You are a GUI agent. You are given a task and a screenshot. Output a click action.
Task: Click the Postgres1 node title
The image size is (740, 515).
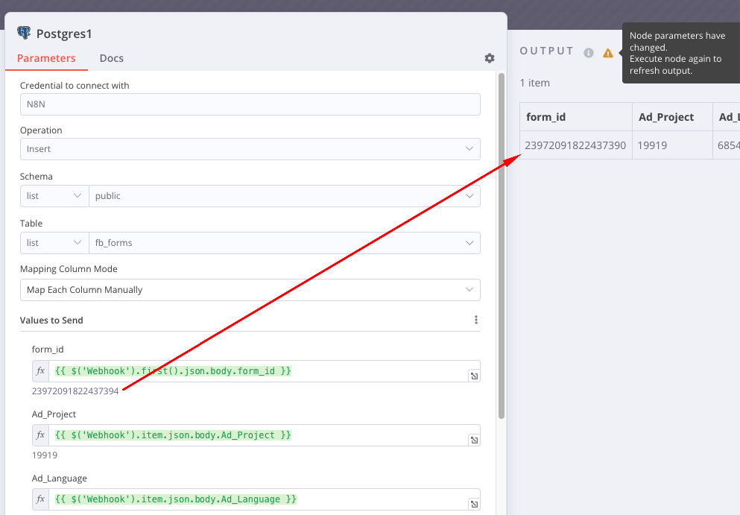[64, 34]
